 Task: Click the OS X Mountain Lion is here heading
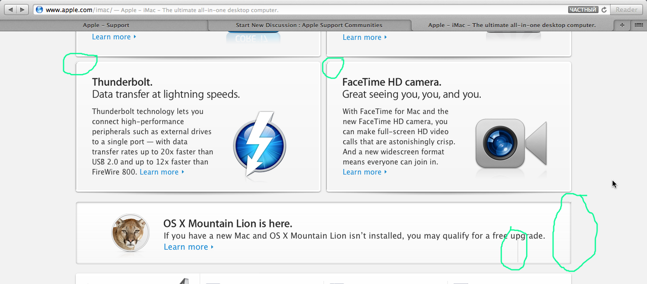(227, 223)
